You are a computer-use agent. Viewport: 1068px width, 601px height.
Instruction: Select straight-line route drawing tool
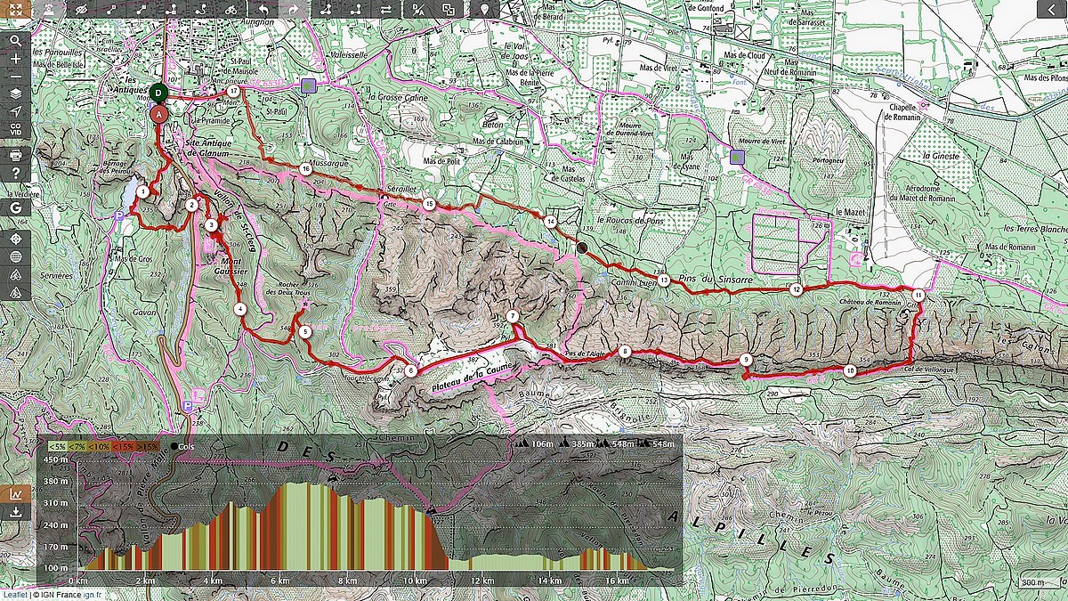[111, 9]
